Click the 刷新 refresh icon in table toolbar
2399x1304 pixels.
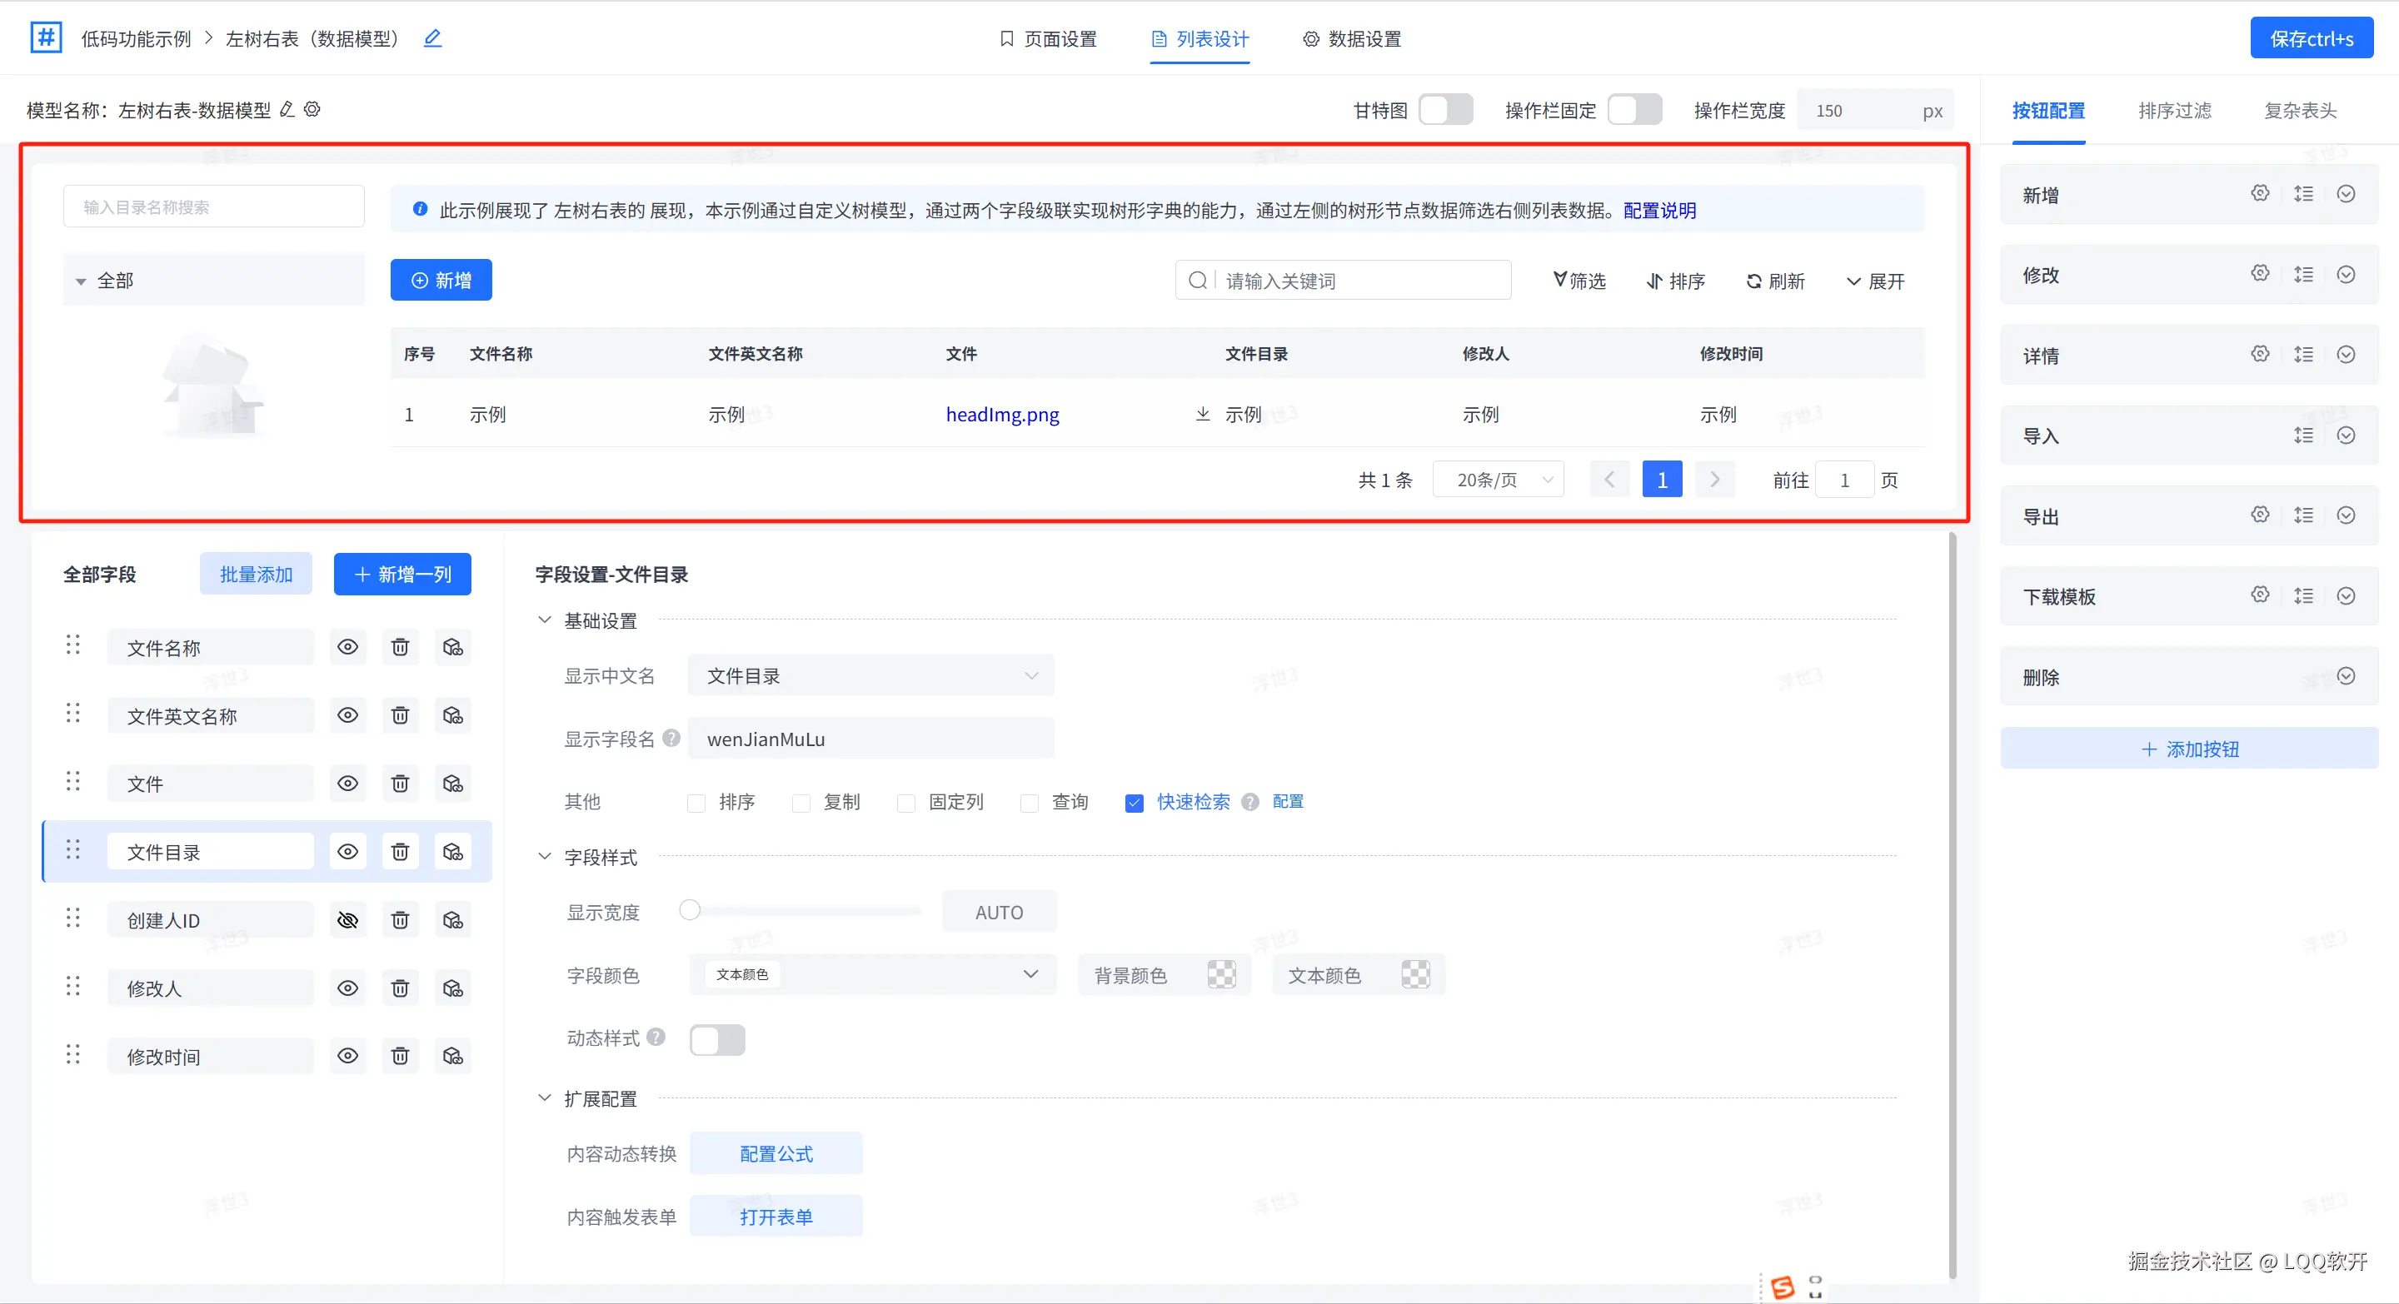pos(1753,281)
